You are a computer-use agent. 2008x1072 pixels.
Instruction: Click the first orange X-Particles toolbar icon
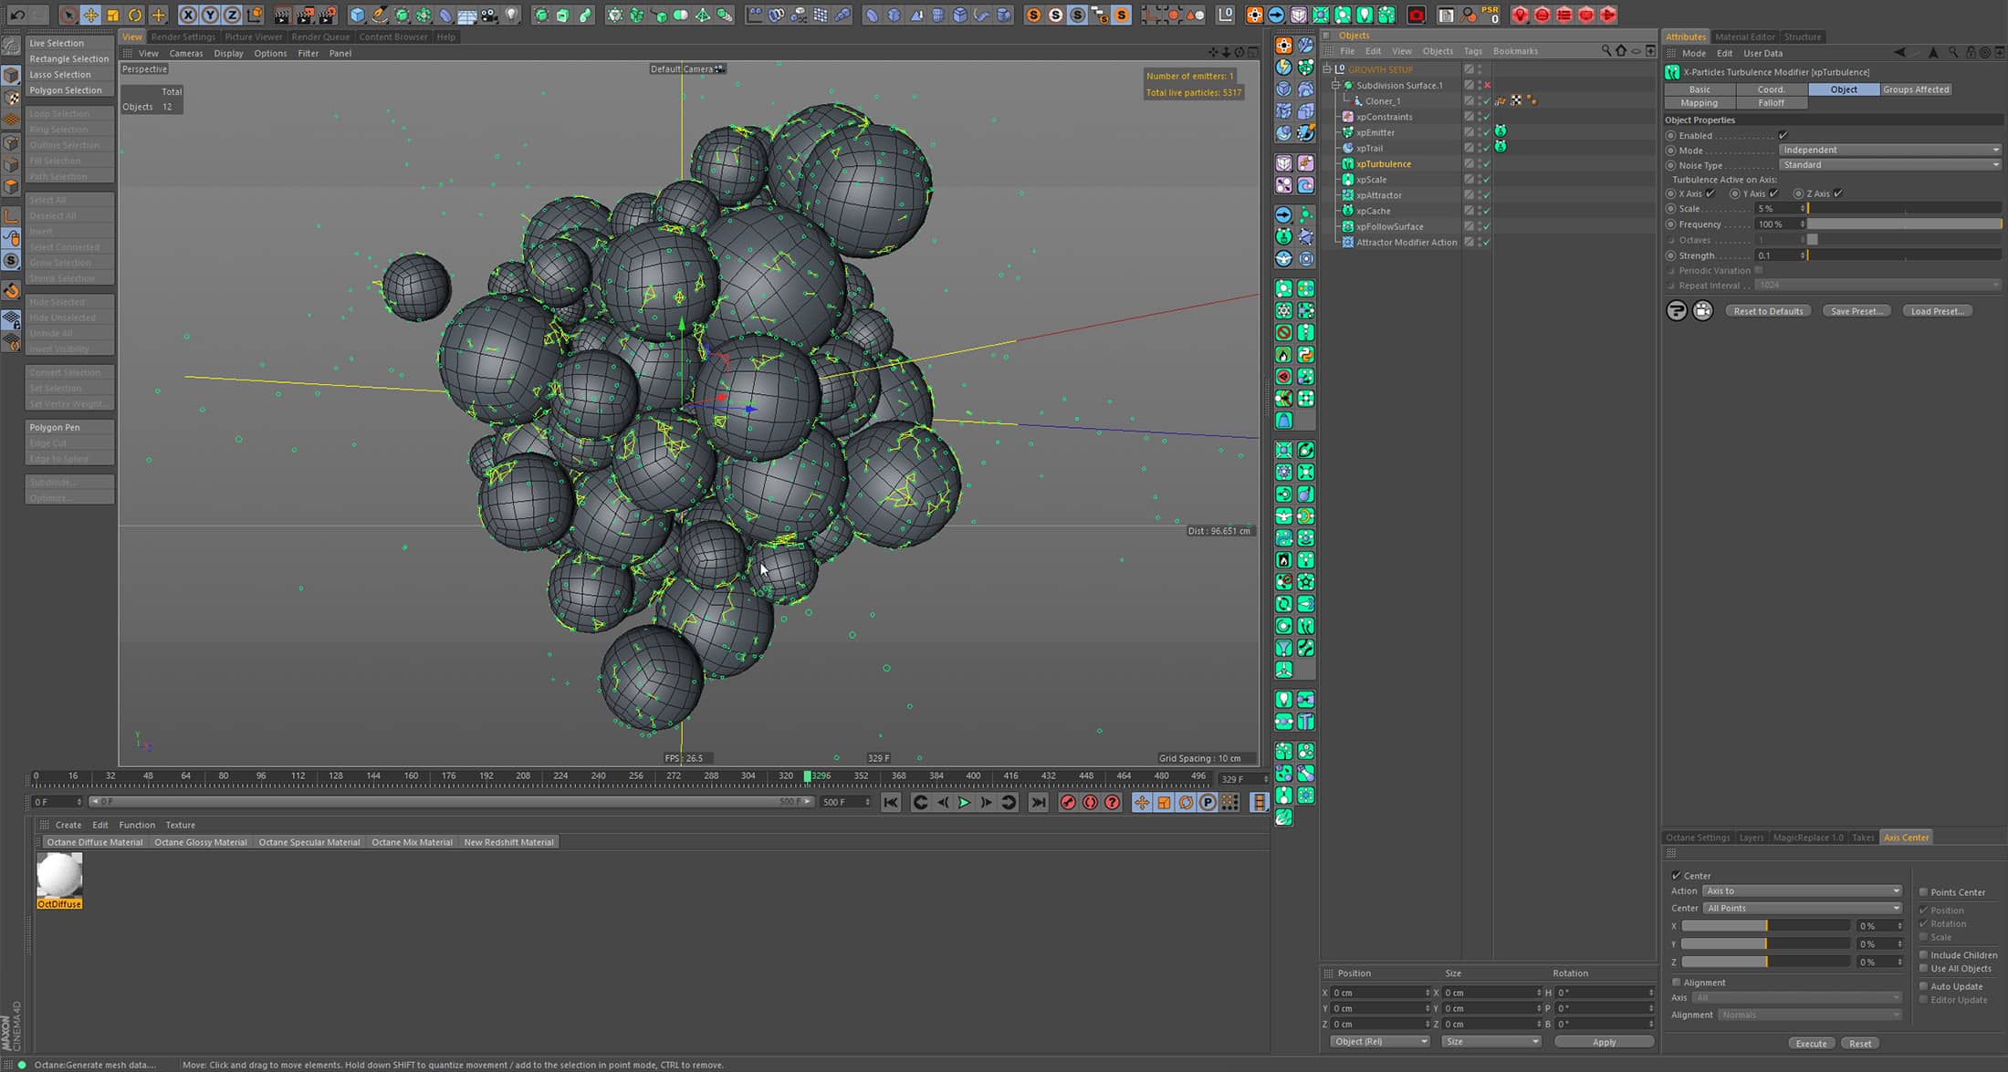(x=1254, y=15)
